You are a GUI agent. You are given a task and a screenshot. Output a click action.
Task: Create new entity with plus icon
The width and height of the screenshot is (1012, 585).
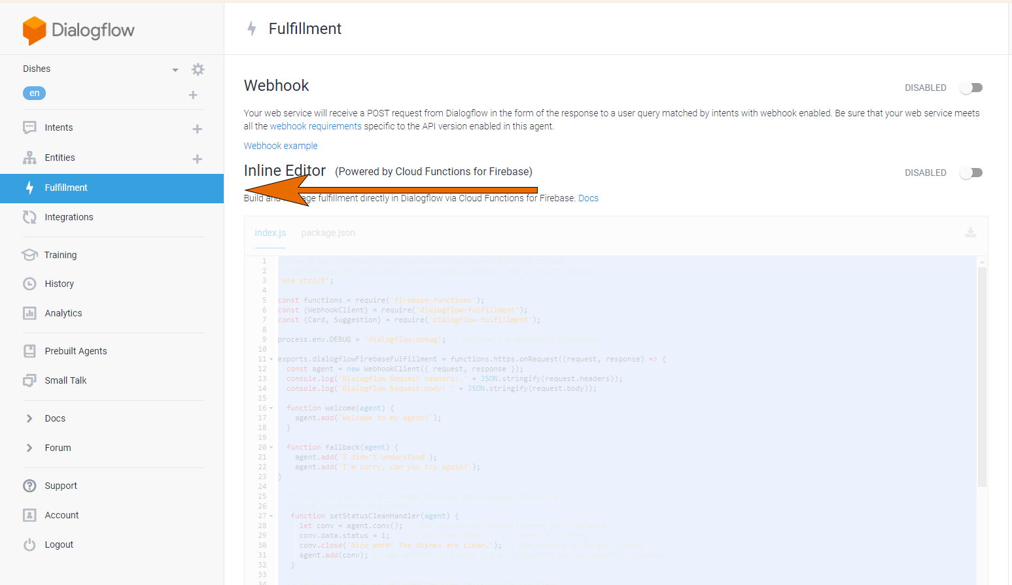[x=197, y=159]
